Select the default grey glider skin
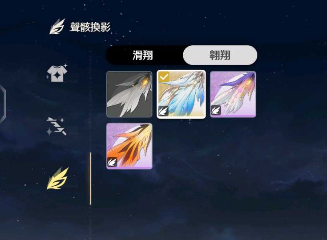Viewport: 327px width, 240px height. point(129,94)
